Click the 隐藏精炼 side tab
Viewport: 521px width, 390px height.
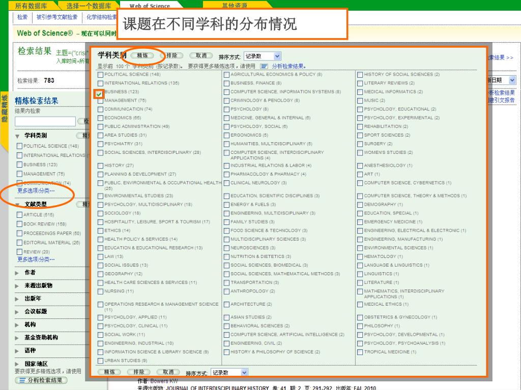5,109
